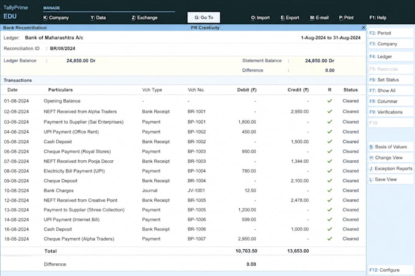The image size is (415, 276).
Task: Click the Debit column header
Action: [x=247, y=90]
